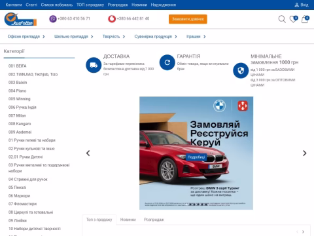This screenshot has width=314, height=236.
Task: Click the orange Замовити дзвінок button
Action: [x=188, y=19]
